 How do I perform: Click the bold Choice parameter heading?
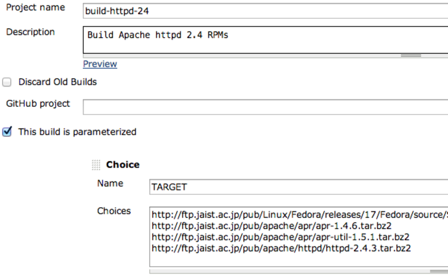[x=123, y=165]
